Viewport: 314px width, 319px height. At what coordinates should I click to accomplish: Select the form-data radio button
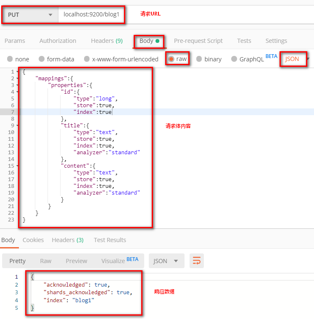(x=42, y=59)
